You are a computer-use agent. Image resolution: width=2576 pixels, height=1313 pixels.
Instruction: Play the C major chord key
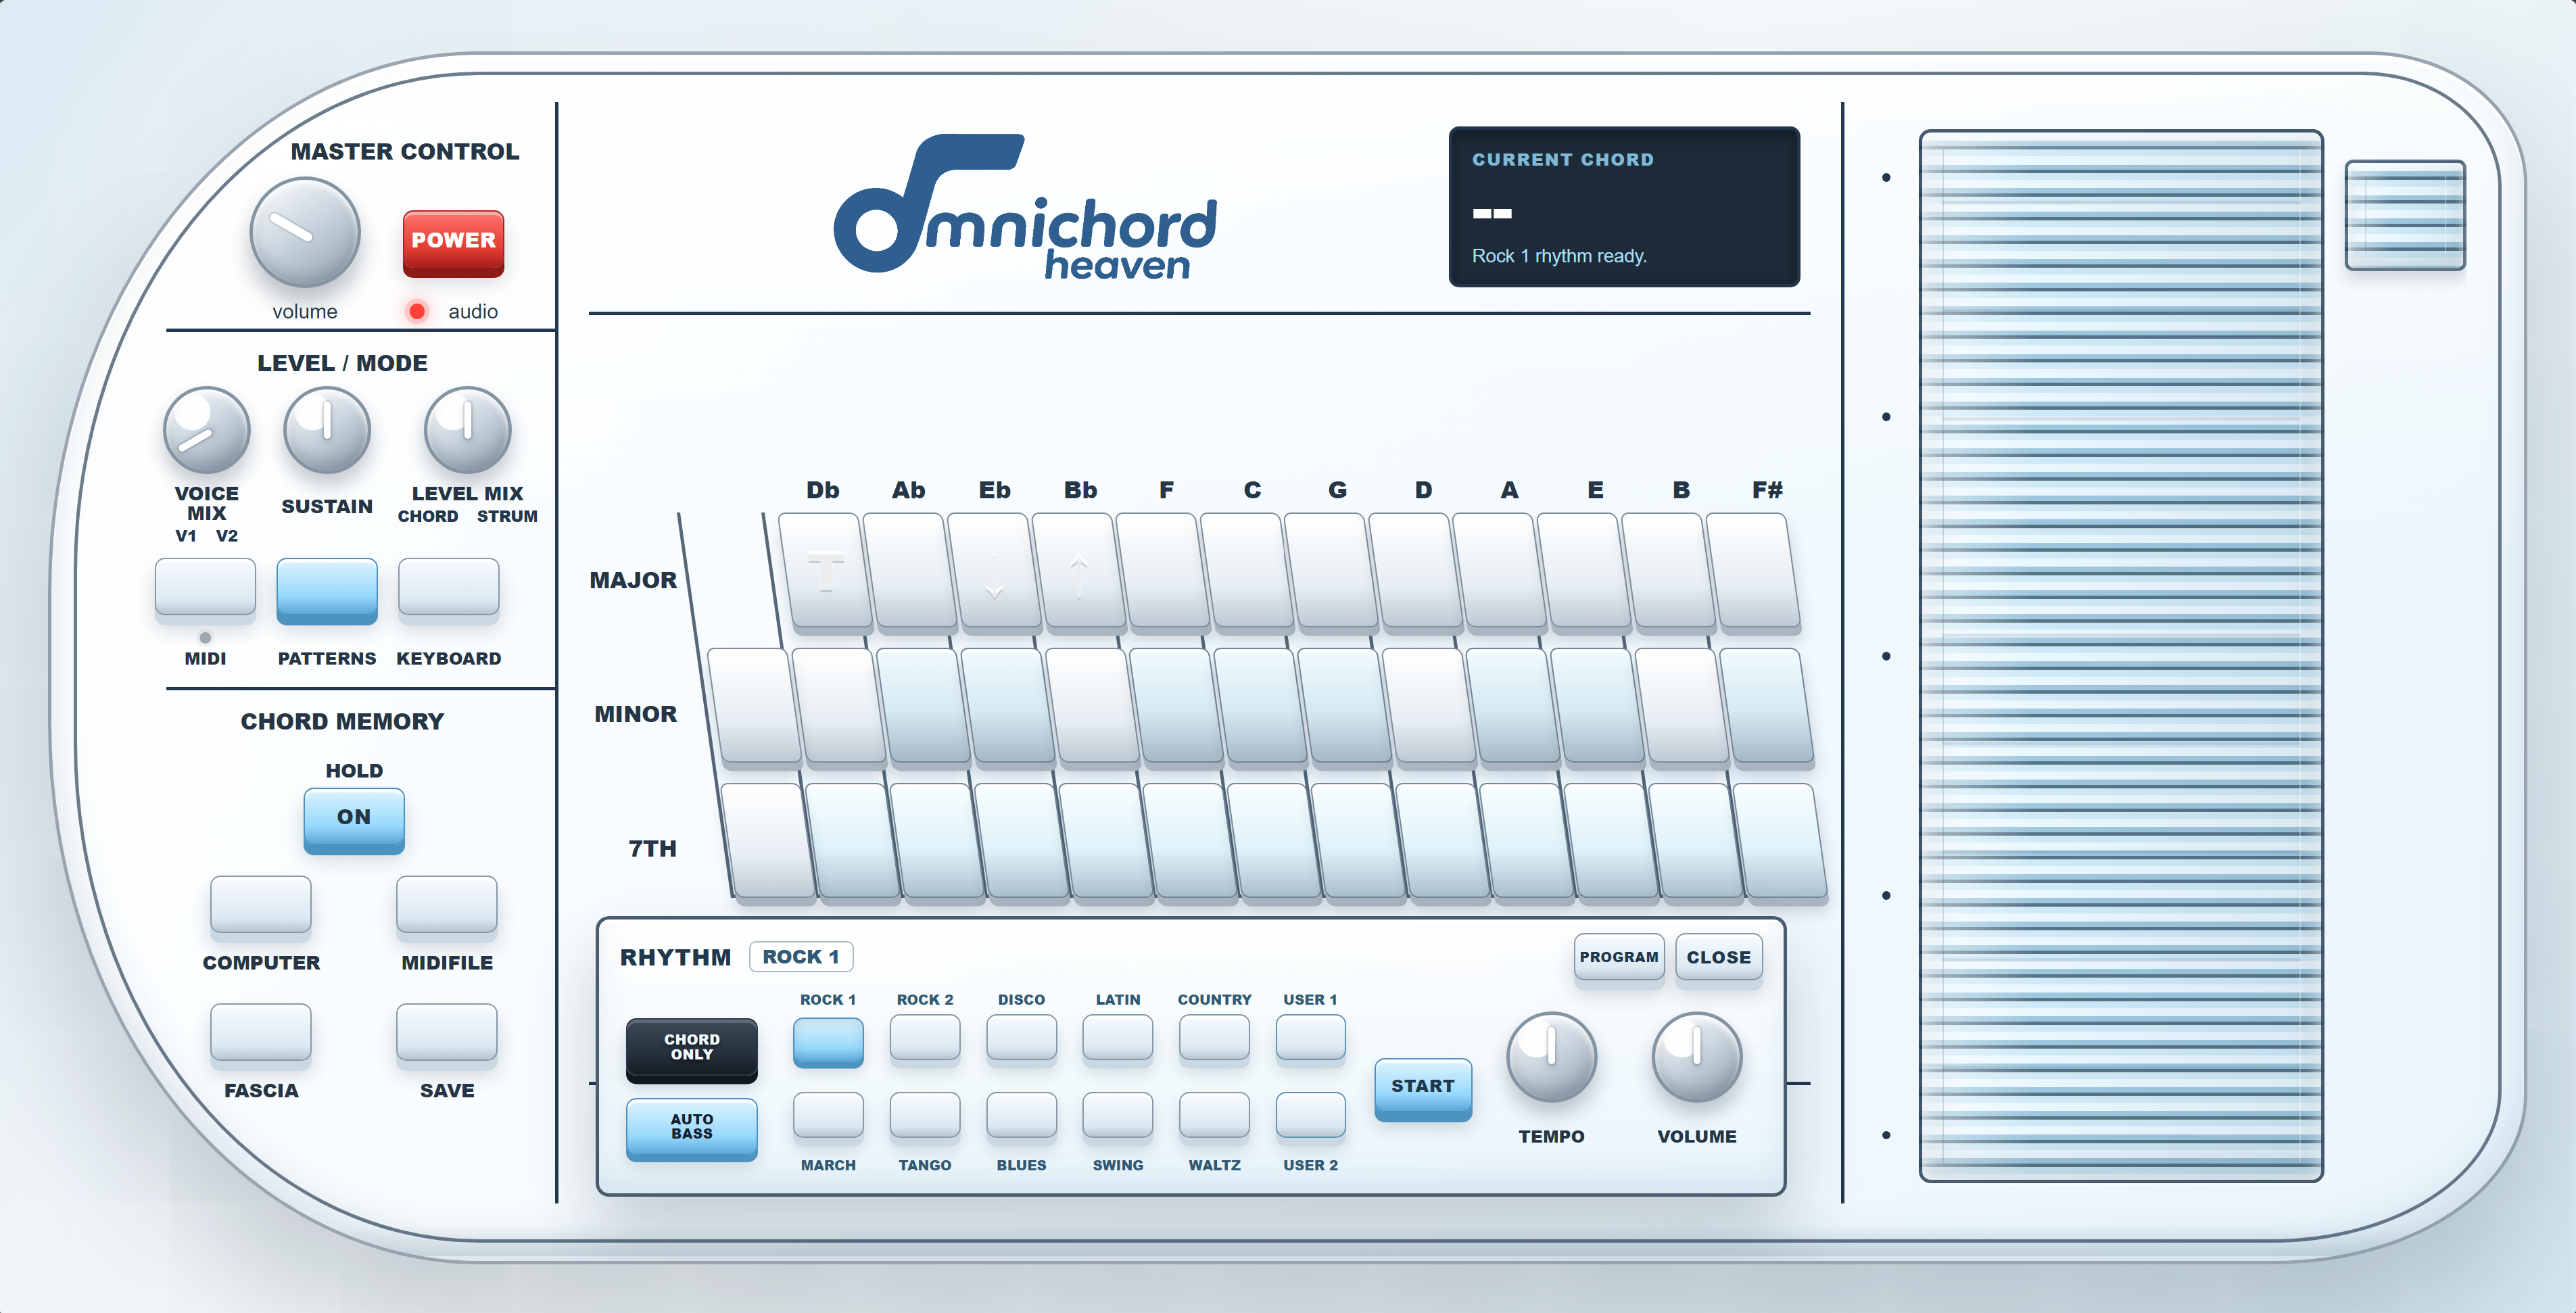pyautogui.click(x=1248, y=572)
